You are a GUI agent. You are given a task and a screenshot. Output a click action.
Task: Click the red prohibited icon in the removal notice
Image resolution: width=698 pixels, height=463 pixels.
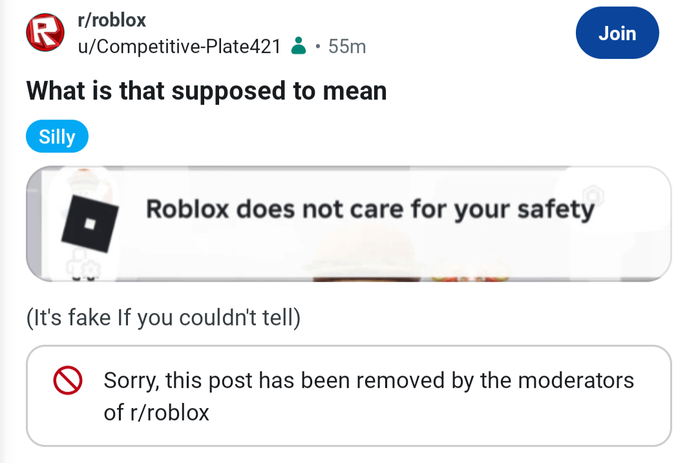[69, 380]
